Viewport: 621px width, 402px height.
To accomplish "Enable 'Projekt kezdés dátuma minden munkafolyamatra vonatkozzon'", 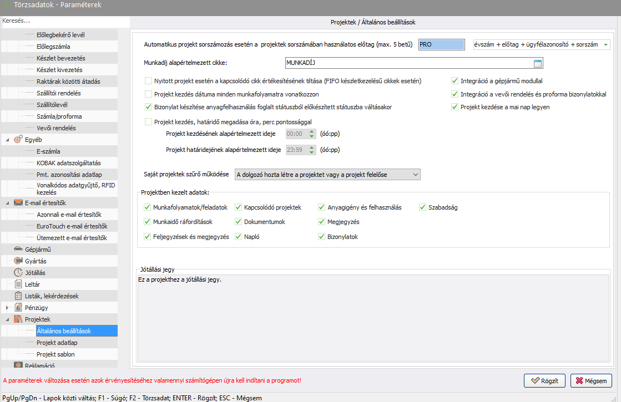I will coord(148,94).
